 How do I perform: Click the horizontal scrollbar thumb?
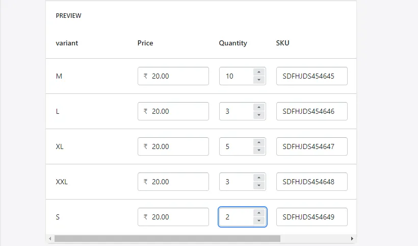[x=167, y=238]
